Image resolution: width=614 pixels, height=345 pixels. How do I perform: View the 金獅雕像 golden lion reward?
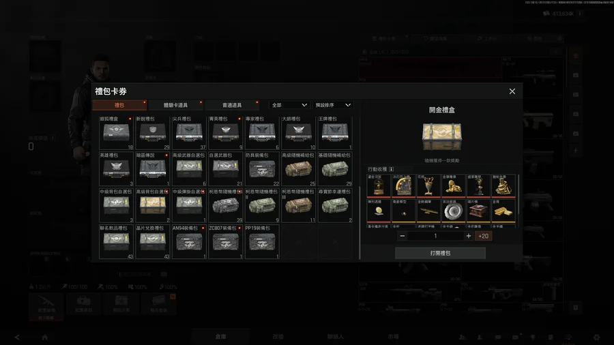point(454,186)
